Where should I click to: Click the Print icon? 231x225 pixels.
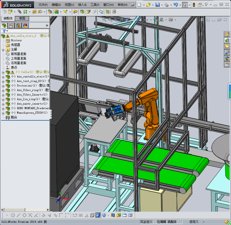(x=166, y=5)
